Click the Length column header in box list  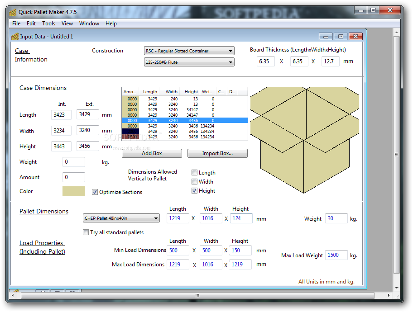click(149, 91)
